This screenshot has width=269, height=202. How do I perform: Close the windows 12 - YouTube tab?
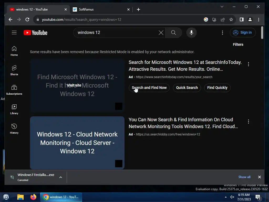pyautogui.click(x=65, y=10)
